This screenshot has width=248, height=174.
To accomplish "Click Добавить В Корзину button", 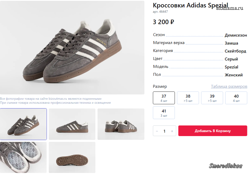I will [213, 131].
